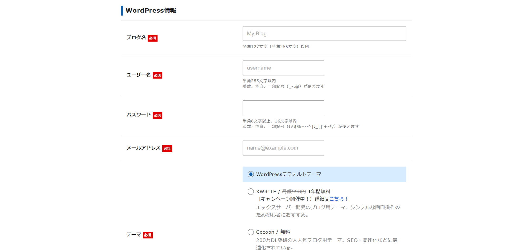Click the 必須 badge beside メールアドレス
This screenshot has height=250, width=527.
click(x=167, y=148)
